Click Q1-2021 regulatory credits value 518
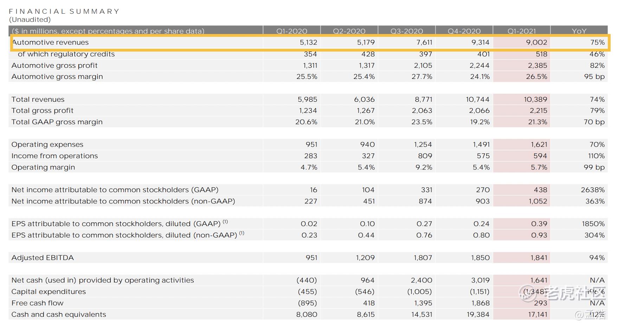This screenshot has height=329, width=618. [x=541, y=54]
